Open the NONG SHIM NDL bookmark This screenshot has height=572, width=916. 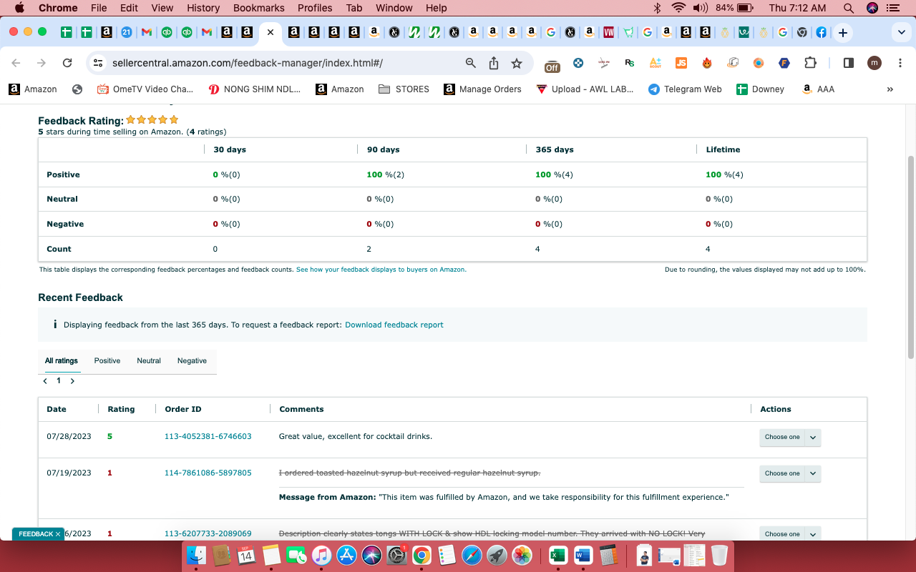[255, 89]
